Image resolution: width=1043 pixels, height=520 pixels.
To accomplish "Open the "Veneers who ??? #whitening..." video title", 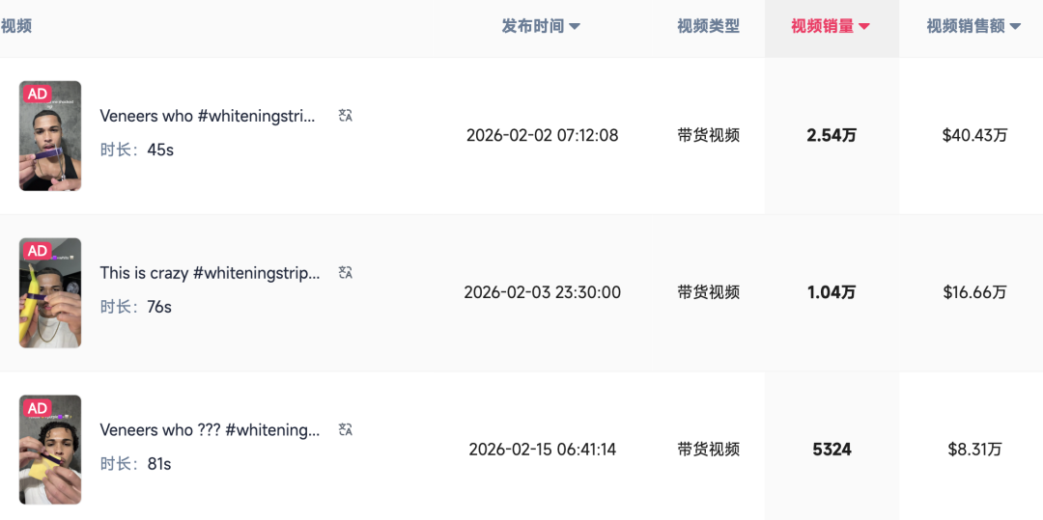I will click(210, 430).
